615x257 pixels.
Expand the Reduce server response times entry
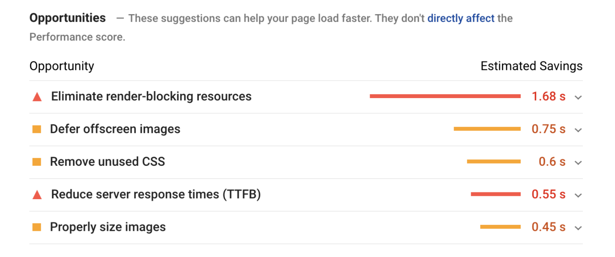[578, 195]
